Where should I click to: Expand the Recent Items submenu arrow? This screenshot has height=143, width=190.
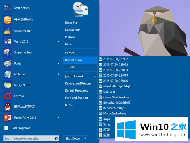(95, 60)
